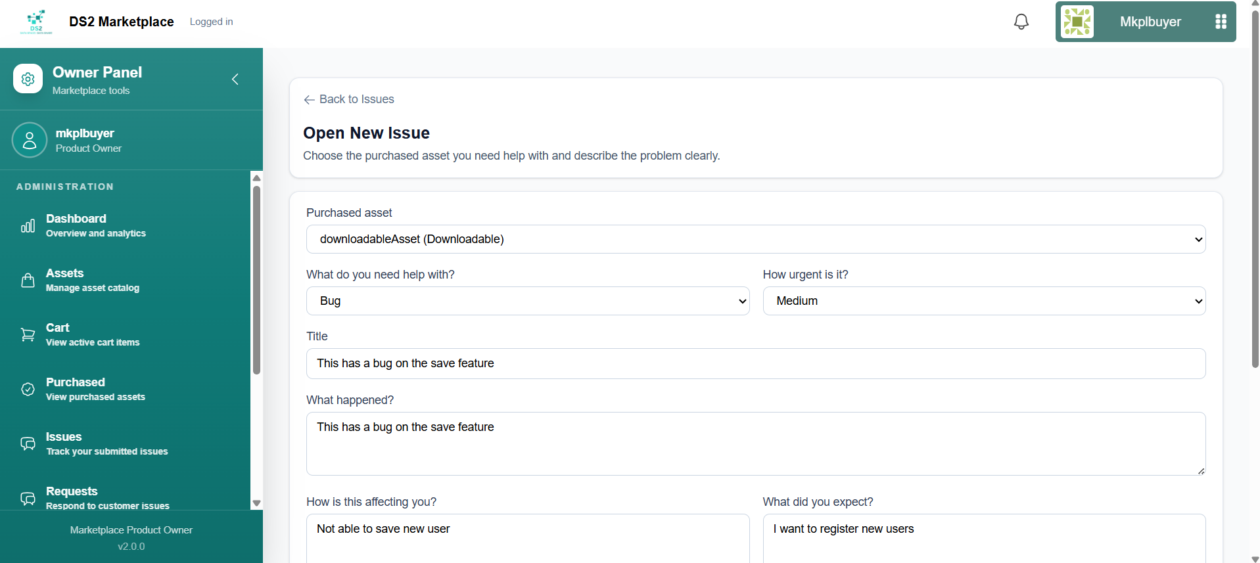
Task: Click the Issues chat bubble icon
Action: coord(28,444)
